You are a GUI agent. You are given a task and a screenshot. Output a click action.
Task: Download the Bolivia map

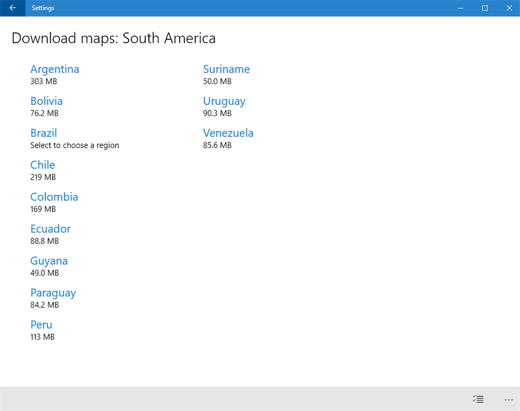click(46, 101)
